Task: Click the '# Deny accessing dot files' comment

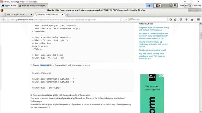Action: coord(48,55)
